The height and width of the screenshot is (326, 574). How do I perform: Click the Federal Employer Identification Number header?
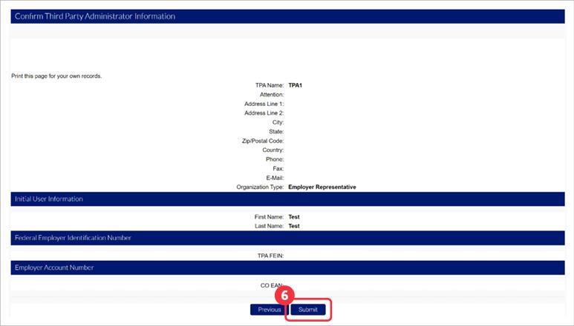pyautogui.click(x=73, y=238)
